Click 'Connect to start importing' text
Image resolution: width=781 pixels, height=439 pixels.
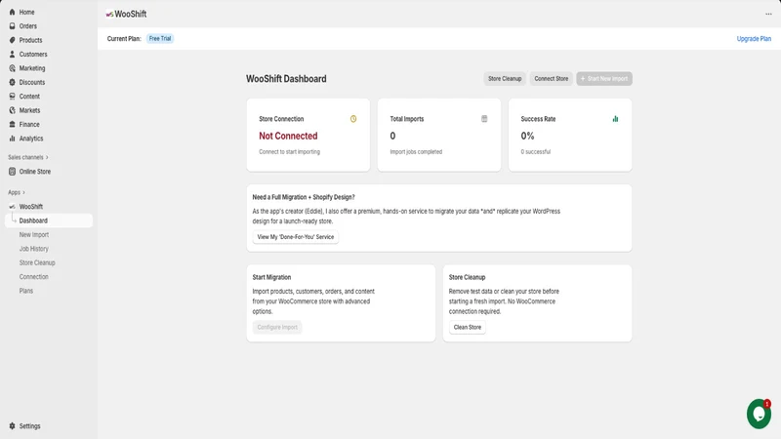pyautogui.click(x=289, y=152)
